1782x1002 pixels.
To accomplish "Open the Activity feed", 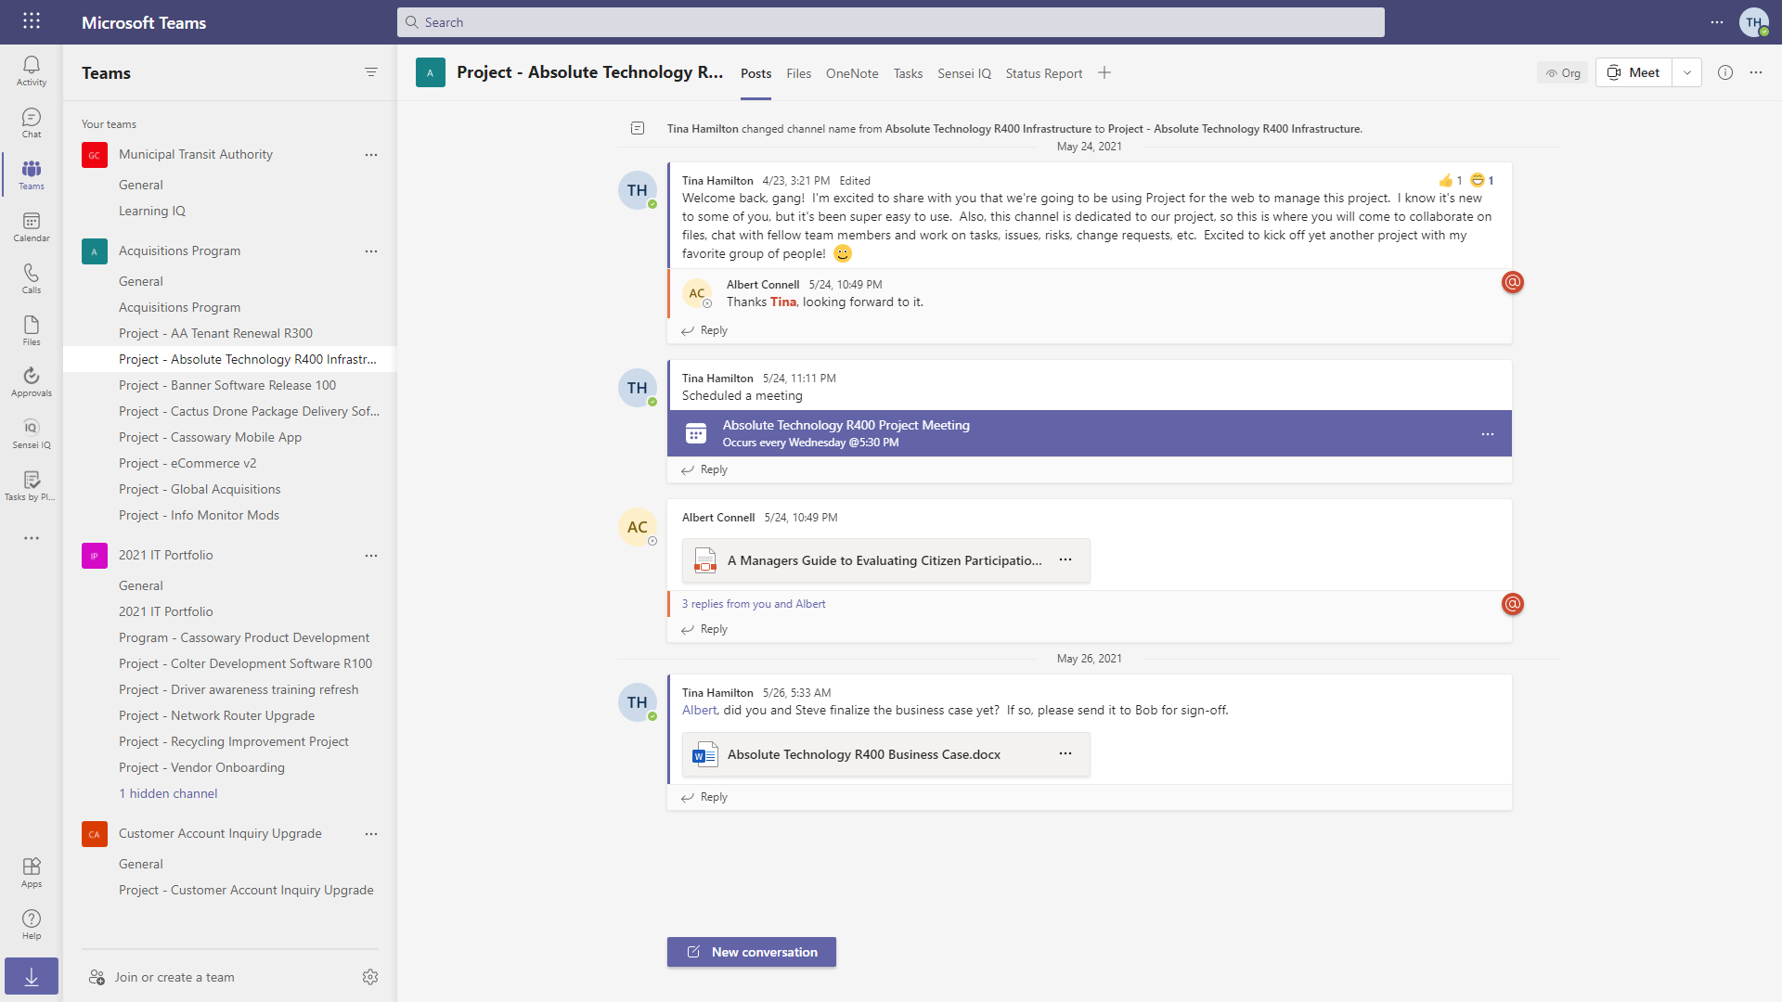I will tap(32, 71).
